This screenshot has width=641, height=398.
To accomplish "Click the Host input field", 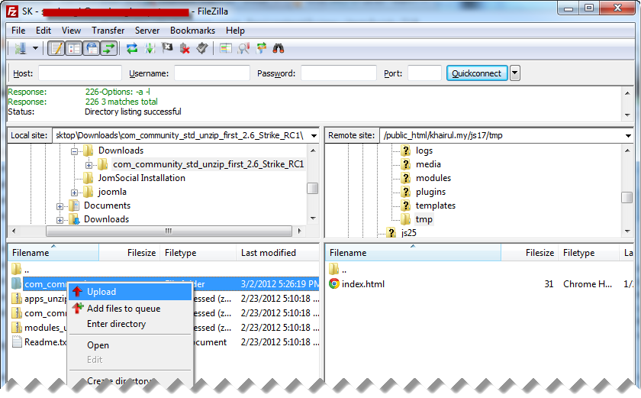I will click(x=79, y=73).
